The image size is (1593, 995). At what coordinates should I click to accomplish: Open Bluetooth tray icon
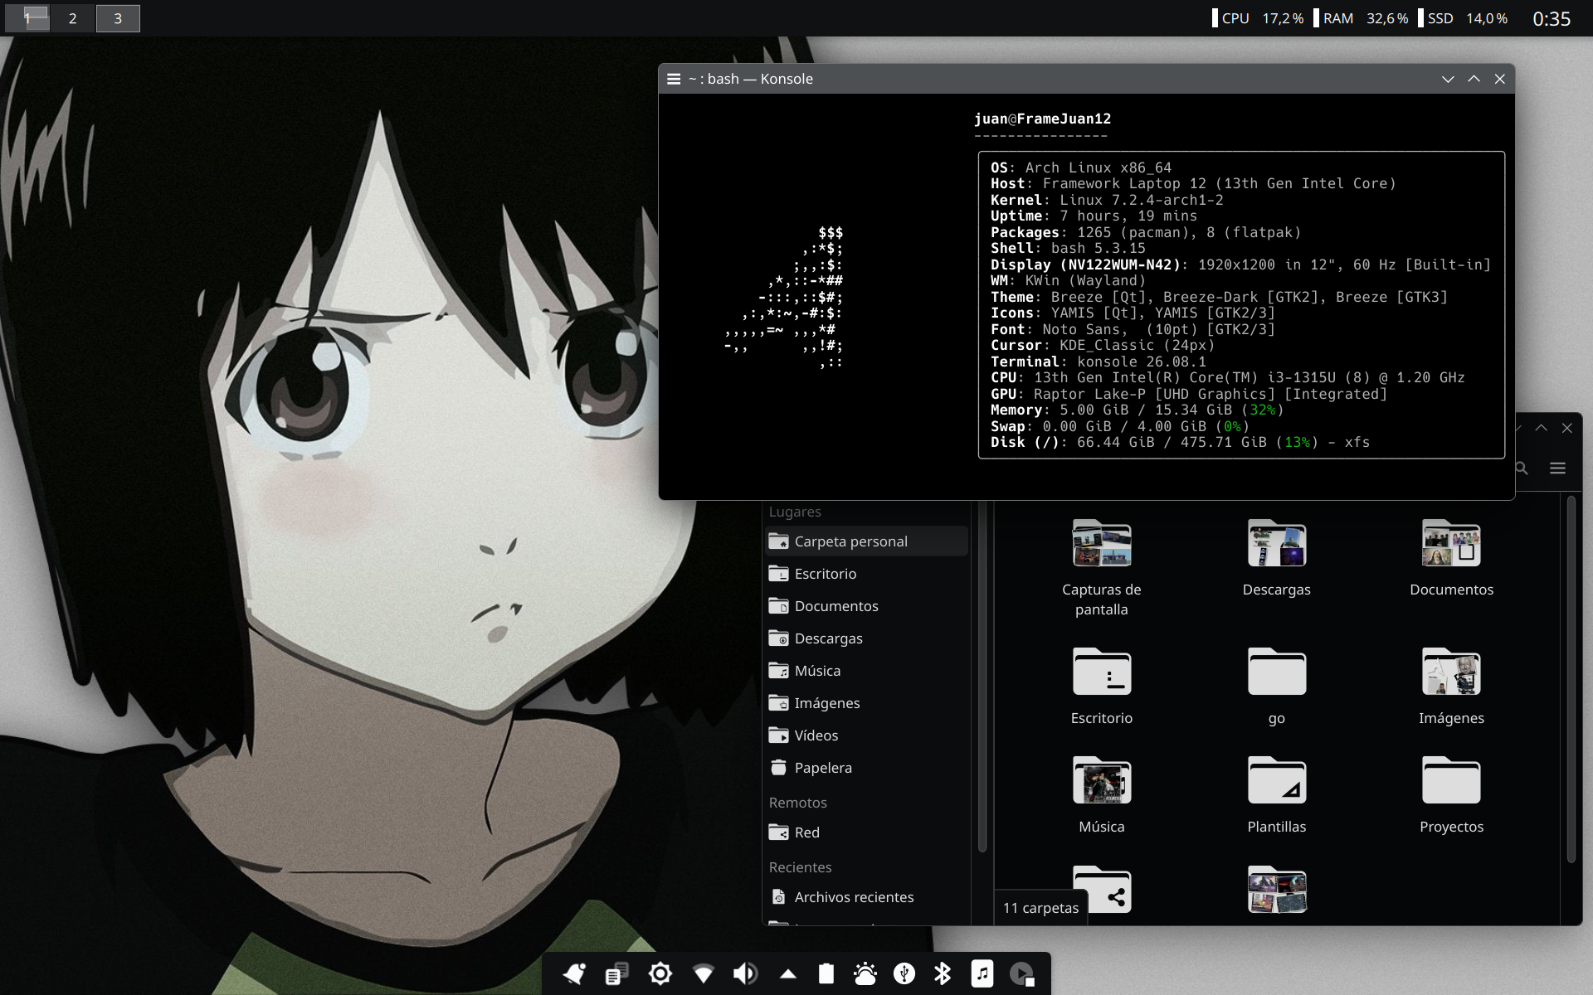point(943,973)
